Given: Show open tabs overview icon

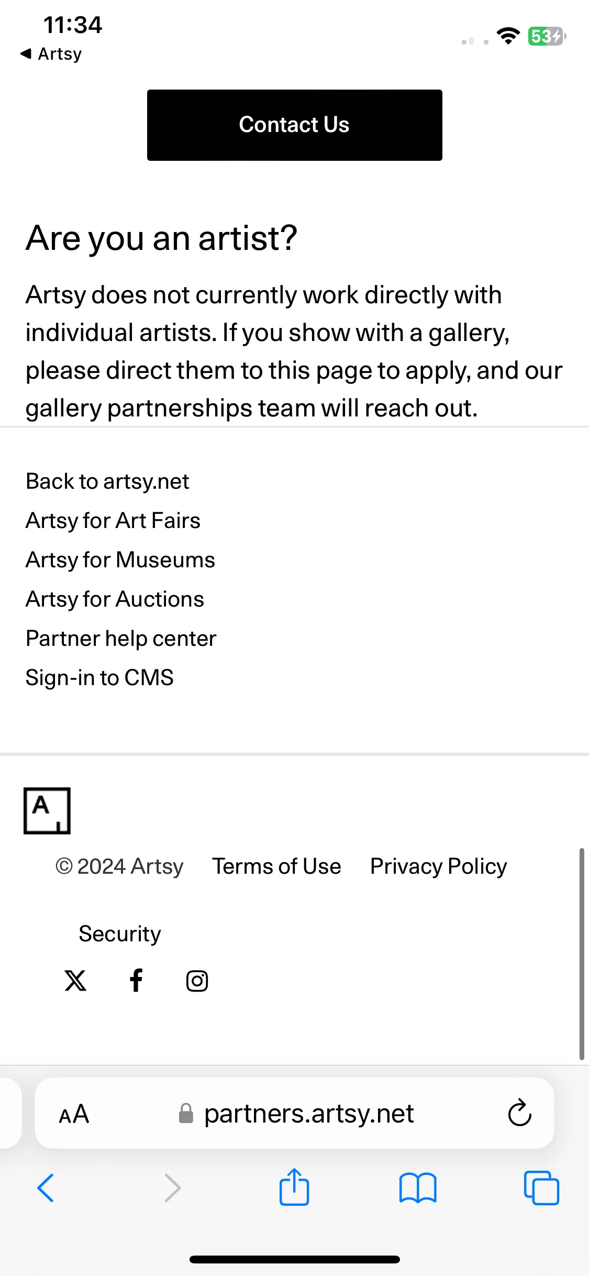Looking at the screenshot, I should [x=541, y=1187].
